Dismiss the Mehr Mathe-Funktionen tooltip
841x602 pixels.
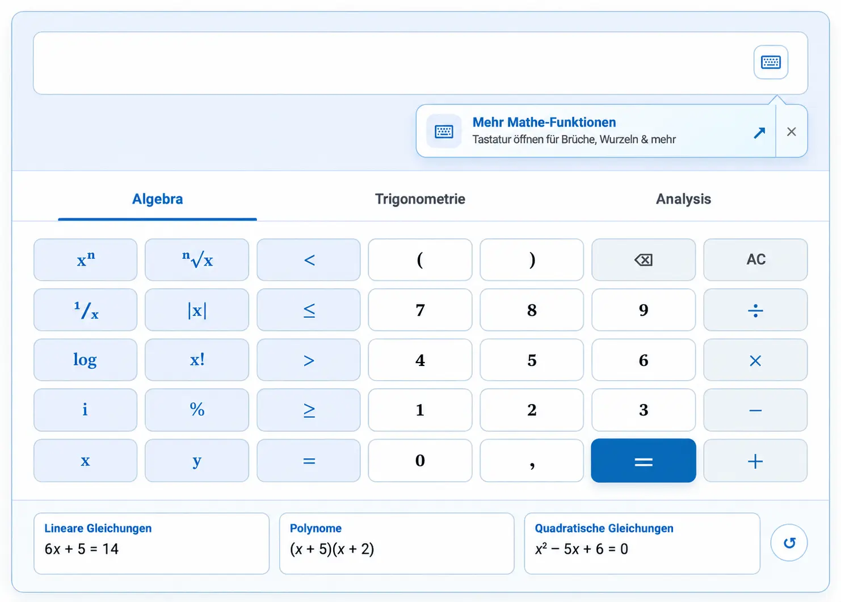point(792,132)
